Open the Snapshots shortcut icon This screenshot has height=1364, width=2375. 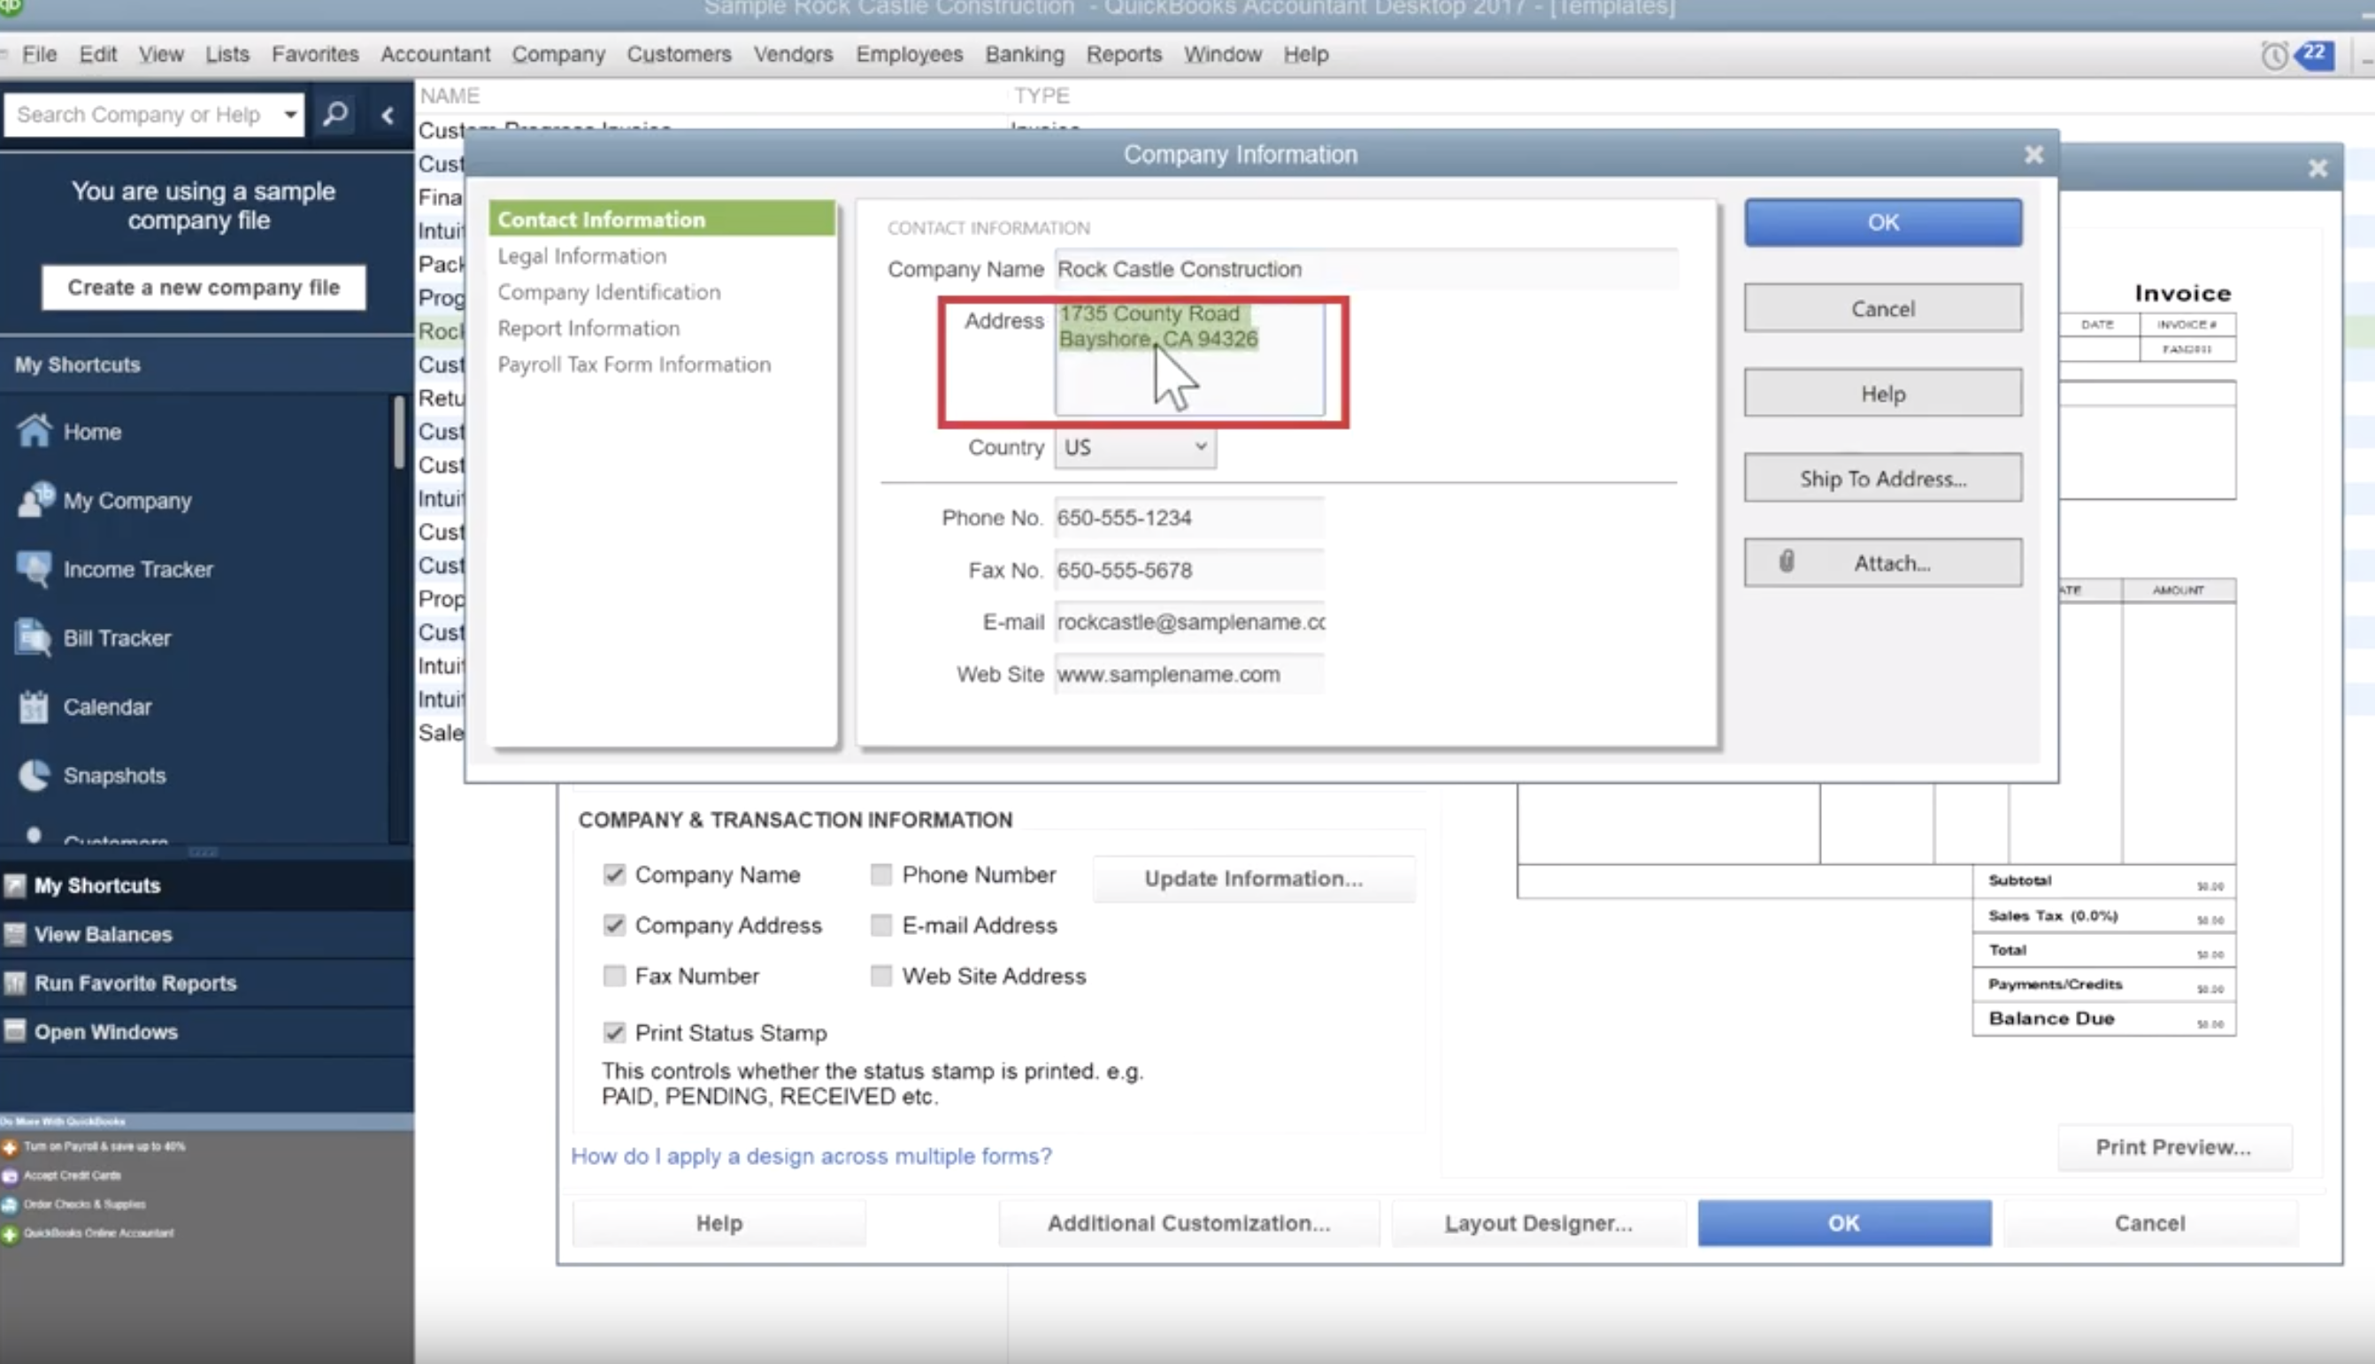point(35,775)
